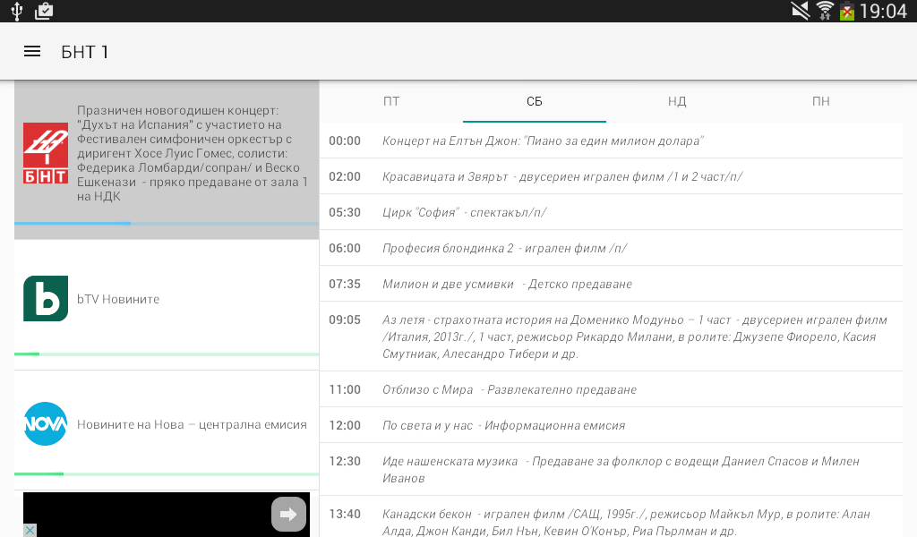Switch to the НД day tab
Screen dimensions: 917x537
677,102
